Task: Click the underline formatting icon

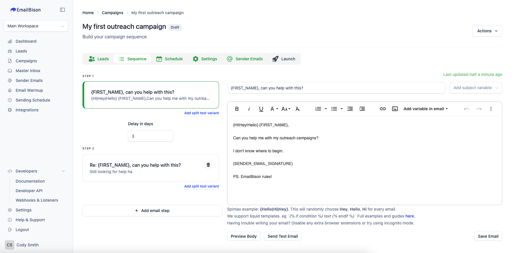Action: pos(261,109)
